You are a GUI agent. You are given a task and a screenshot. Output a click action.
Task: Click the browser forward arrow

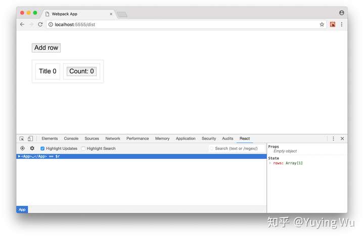[x=31, y=24]
